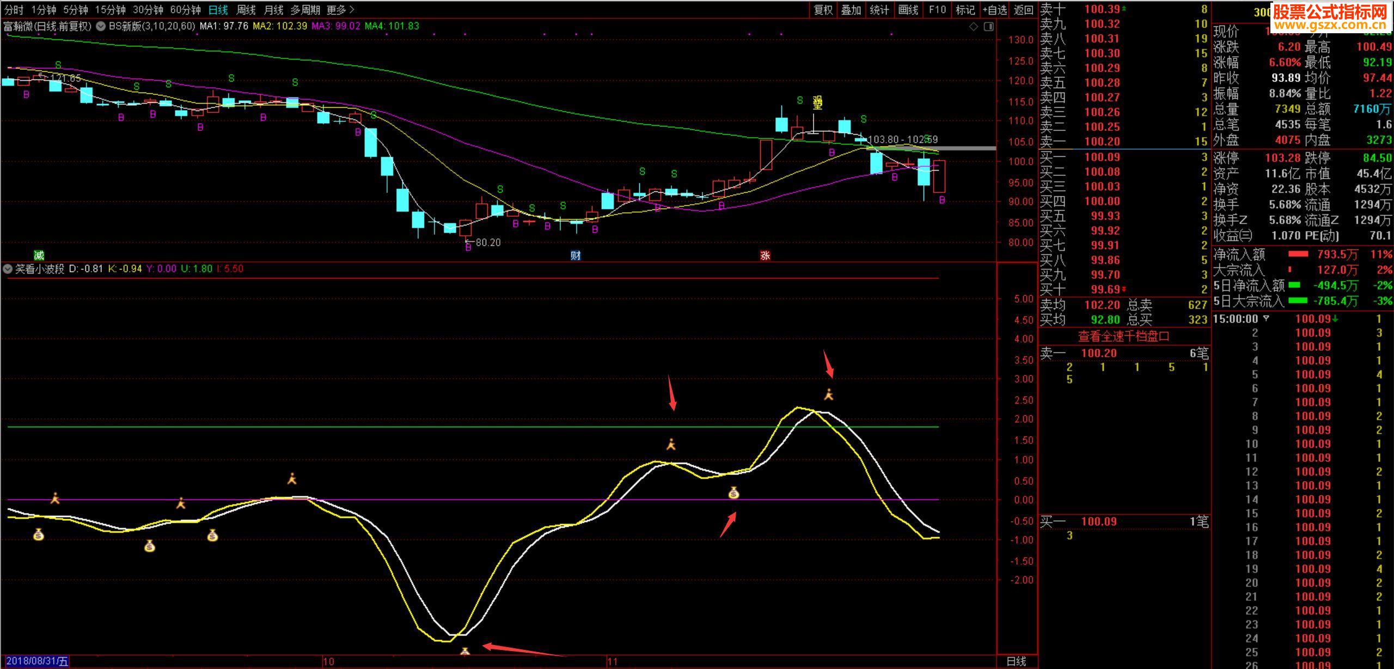This screenshot has height=669, width=1394.
Task: Click the first running-man signal on zero line
Action: [55, 497]
